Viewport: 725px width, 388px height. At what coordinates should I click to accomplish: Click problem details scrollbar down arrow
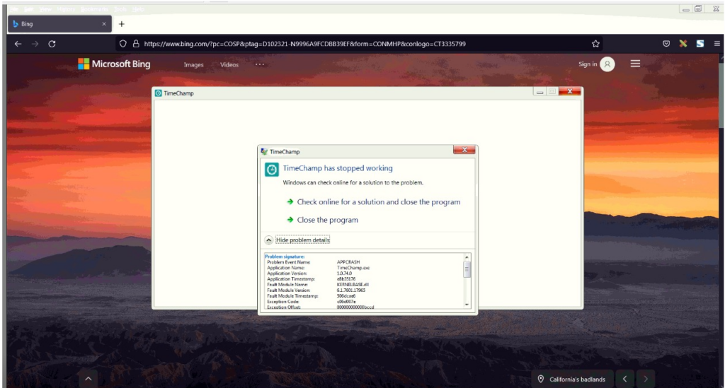467,305
